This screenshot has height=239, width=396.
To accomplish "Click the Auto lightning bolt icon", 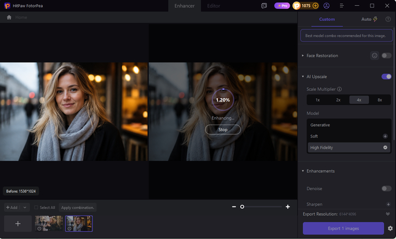I will (x=375, y=19).
